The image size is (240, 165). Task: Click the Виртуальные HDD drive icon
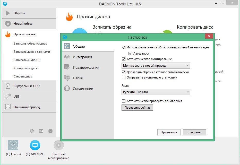[8, 86]
